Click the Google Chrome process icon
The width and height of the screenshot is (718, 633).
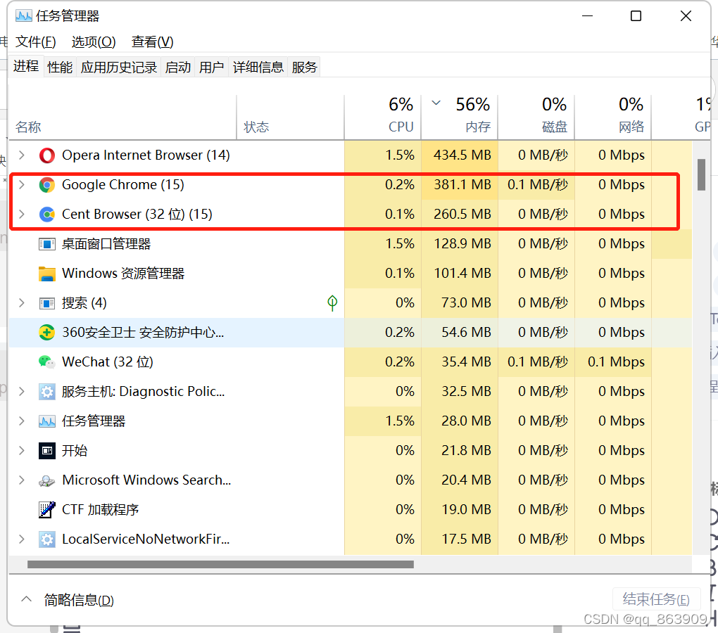(x=46, y=185)
